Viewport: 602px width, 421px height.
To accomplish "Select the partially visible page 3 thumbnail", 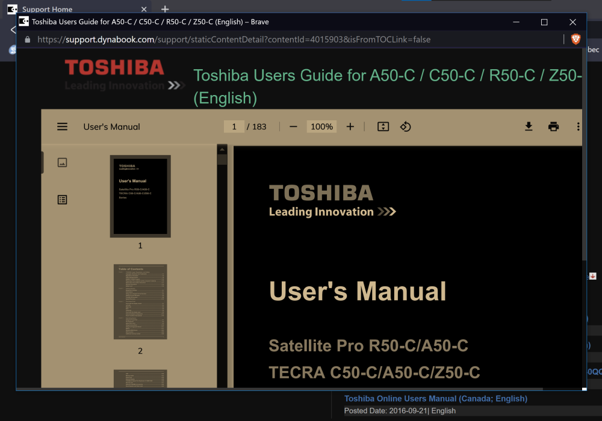I will [x=140, y=379].
